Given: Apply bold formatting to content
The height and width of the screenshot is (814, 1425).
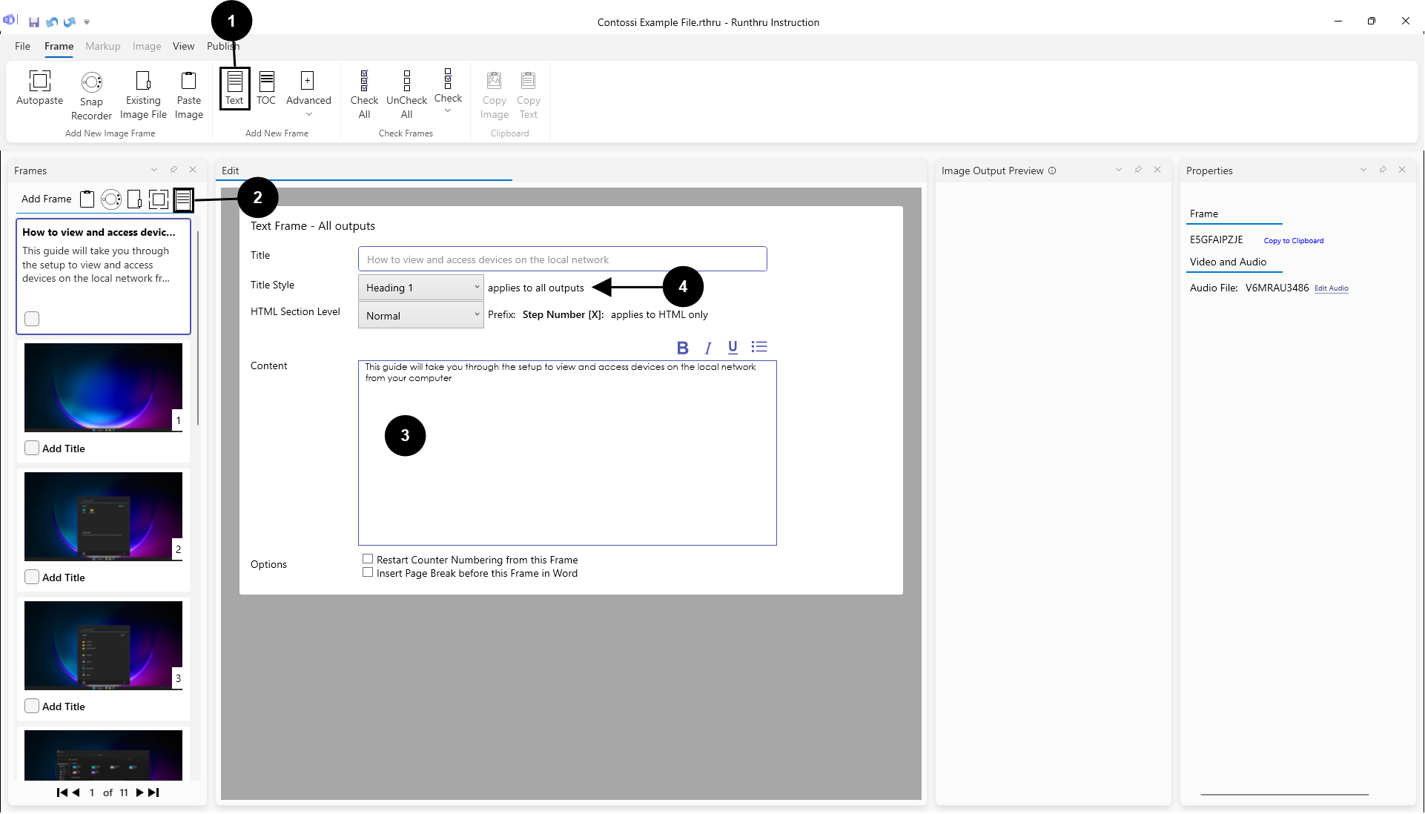Looking at the screenshot, I should pyautogui.click(x=682, y=348).
